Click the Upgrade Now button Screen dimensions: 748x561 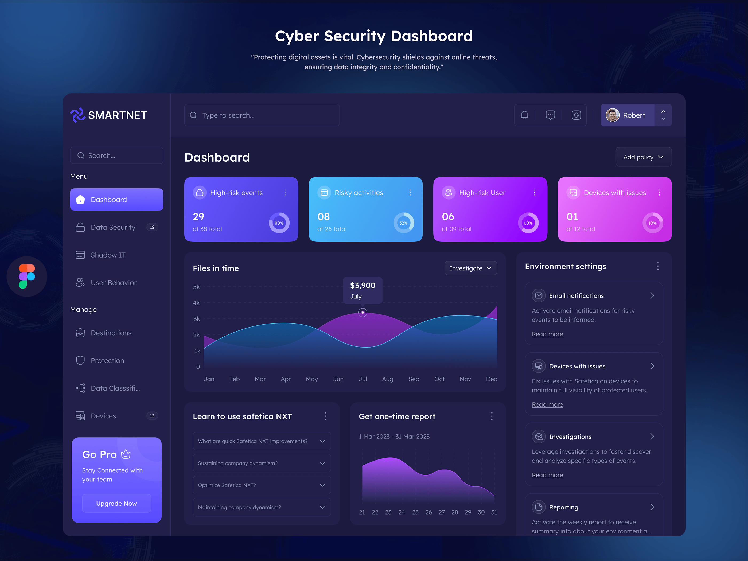pos(117,503)
